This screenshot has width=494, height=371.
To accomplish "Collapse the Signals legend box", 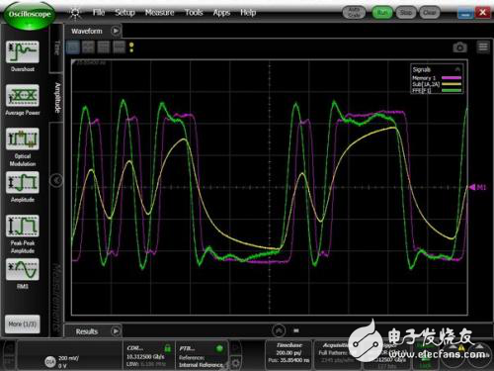I will pyautogui.click(x=457, y=69).
